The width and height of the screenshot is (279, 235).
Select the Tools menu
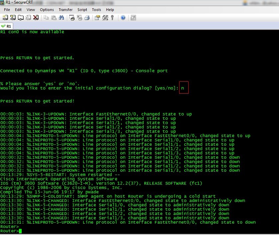pos(96,10)
